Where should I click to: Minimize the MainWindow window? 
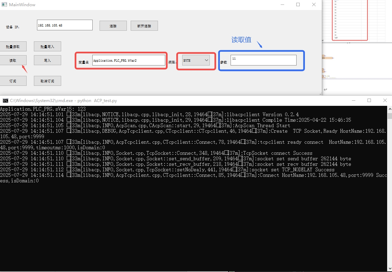pos(282,4)
